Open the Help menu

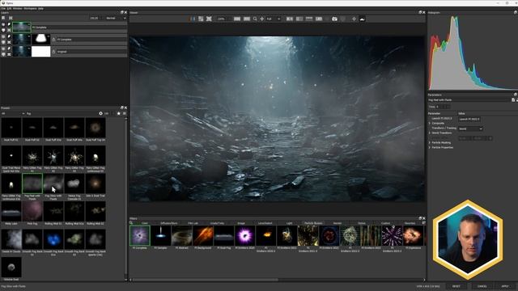(40, 8)
